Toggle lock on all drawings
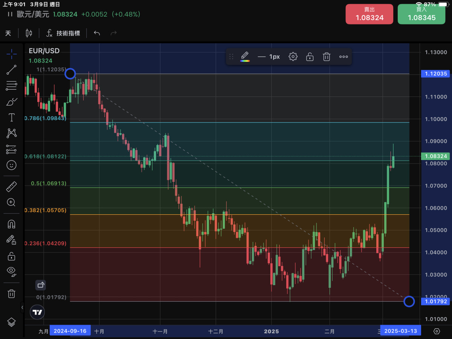The image size is (452, 339). pyautogui.click(x=11, y=256)
